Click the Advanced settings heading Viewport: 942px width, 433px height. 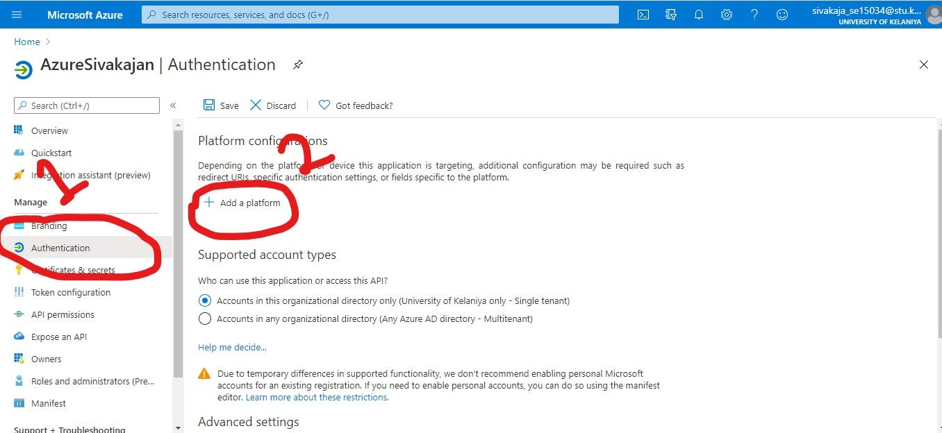249,422
